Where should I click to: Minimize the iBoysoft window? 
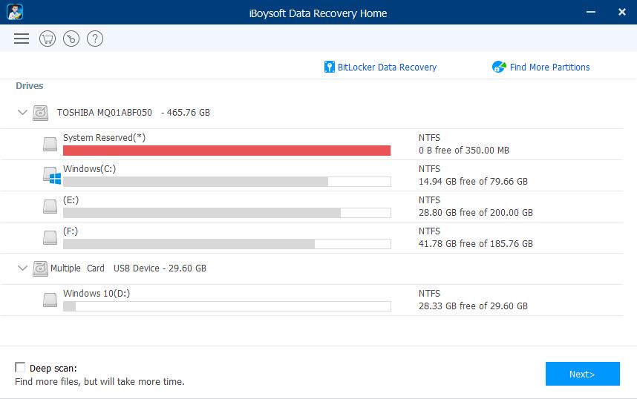point(591,12)
